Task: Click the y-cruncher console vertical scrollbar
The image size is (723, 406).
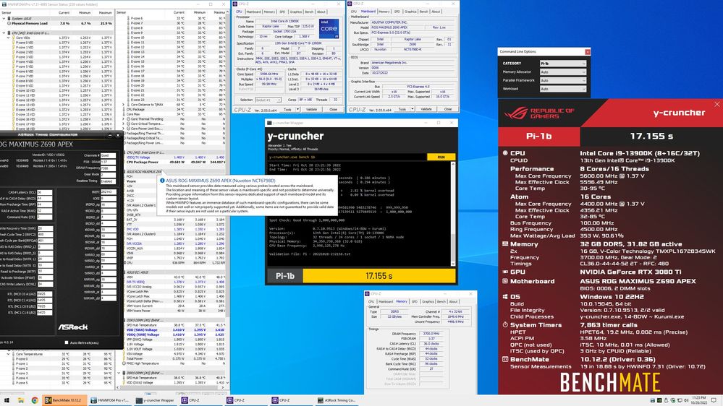Action: [453, 214]
